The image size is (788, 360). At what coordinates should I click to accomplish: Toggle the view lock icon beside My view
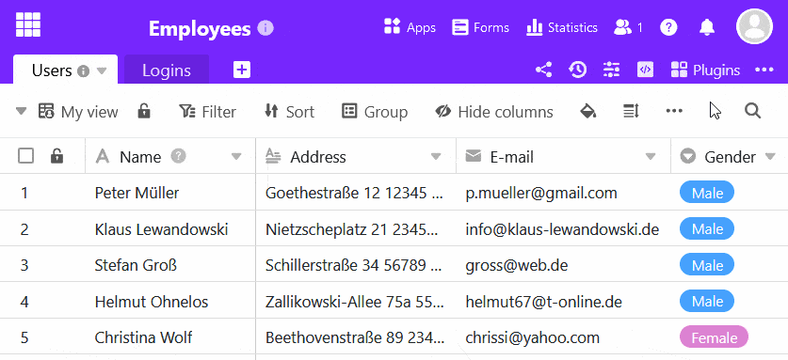point(144,111)
